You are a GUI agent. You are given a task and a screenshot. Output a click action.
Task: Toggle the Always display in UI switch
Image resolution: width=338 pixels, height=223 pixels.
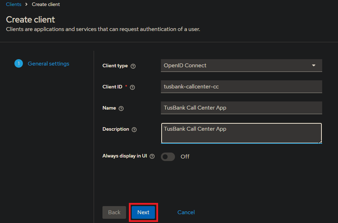click(x=168, y=157)
